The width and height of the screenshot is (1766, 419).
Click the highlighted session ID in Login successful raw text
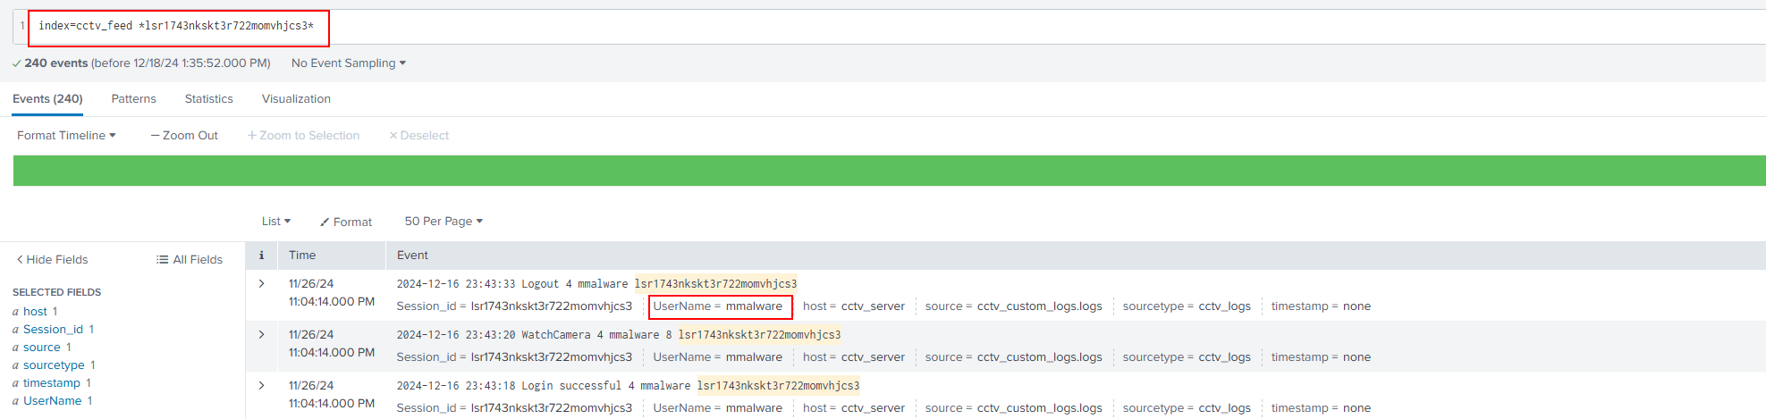[x=778, y=386]
